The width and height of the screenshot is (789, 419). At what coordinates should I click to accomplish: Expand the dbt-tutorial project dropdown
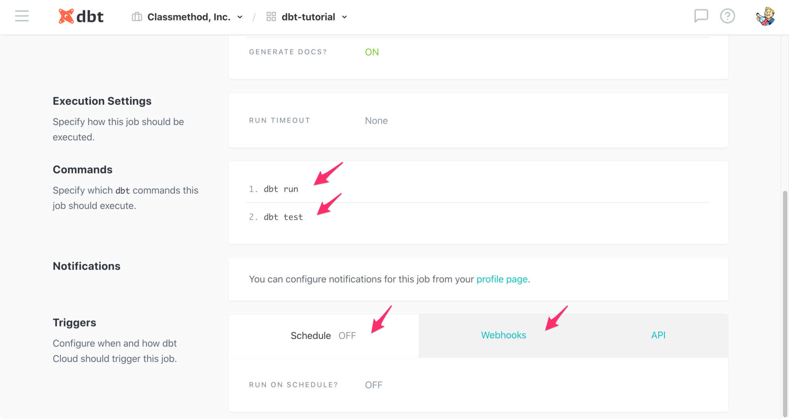308,17
